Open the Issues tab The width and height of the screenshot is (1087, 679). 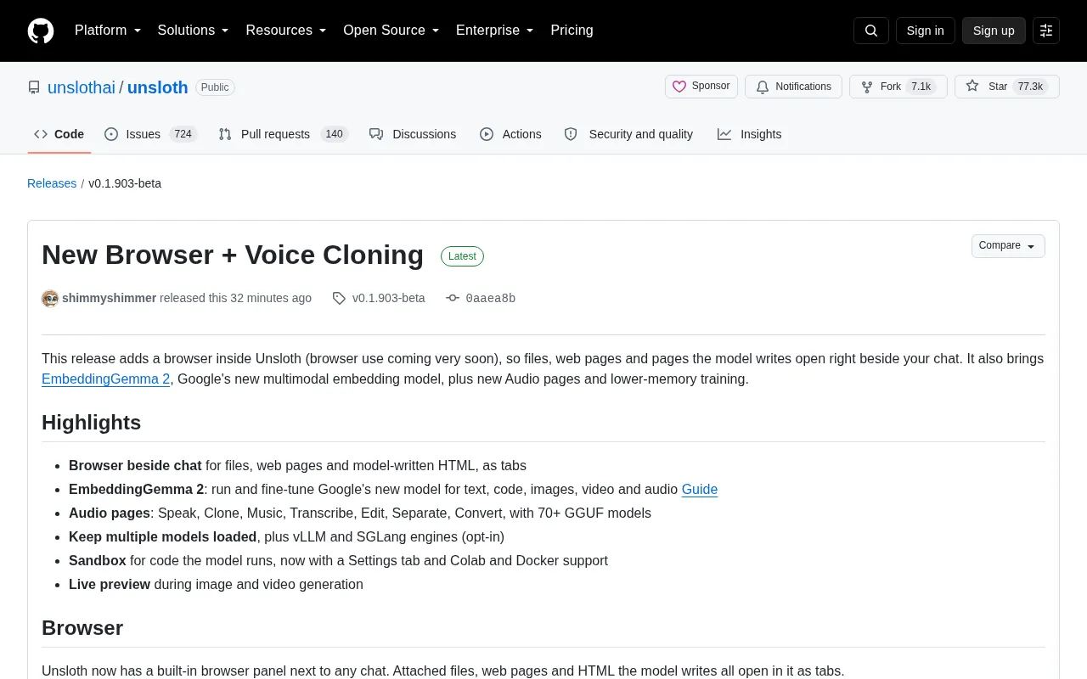pyautogui.click(x=150, y=134)
